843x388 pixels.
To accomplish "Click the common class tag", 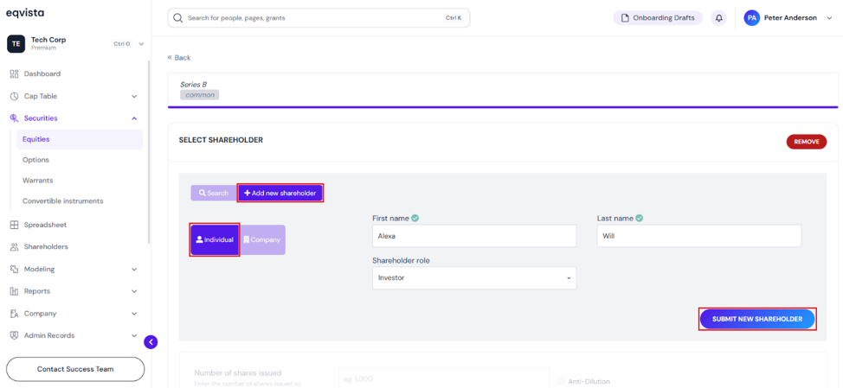I will point(199,95).
